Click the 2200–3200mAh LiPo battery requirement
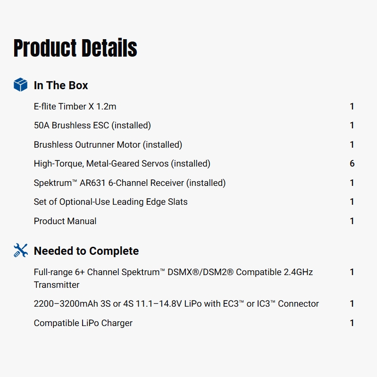The width and height of the screenshot is (377, 377). click(x=176, y=304)
